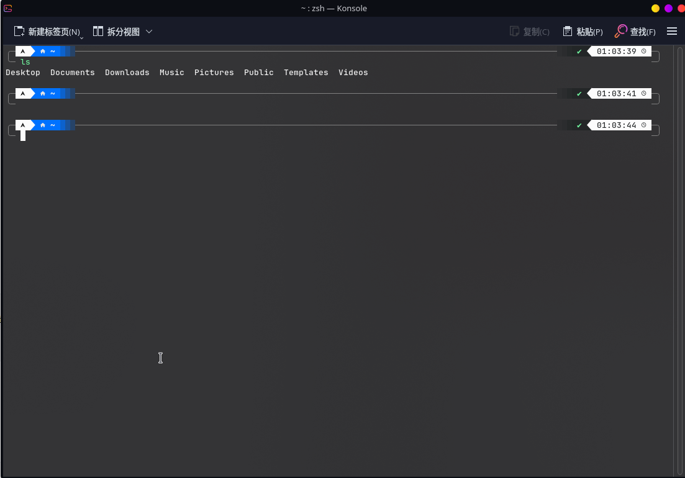
Task: Expand the dropdown arrow beside 新建标签页
Action: pos(81,38)
